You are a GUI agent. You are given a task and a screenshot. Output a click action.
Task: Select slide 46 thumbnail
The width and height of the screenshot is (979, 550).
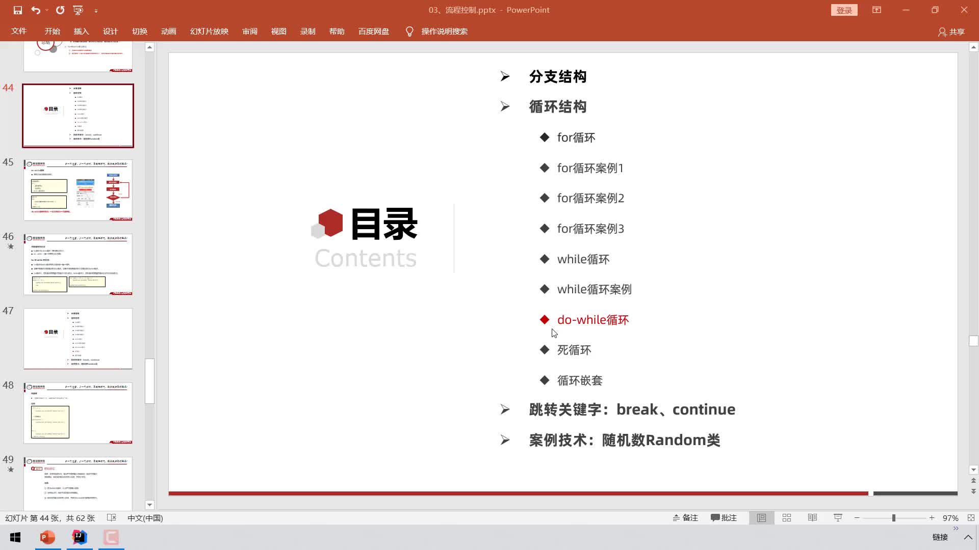(78, 264)
